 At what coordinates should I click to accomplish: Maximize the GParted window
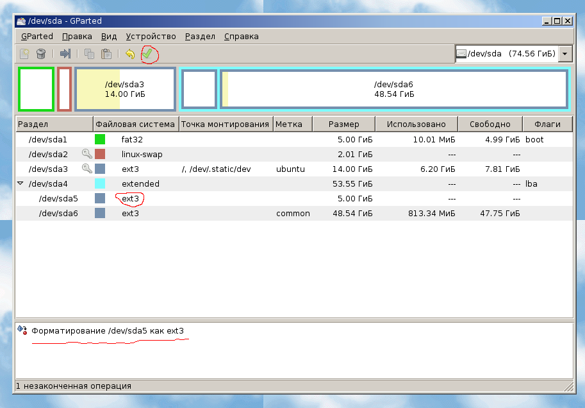557,21
